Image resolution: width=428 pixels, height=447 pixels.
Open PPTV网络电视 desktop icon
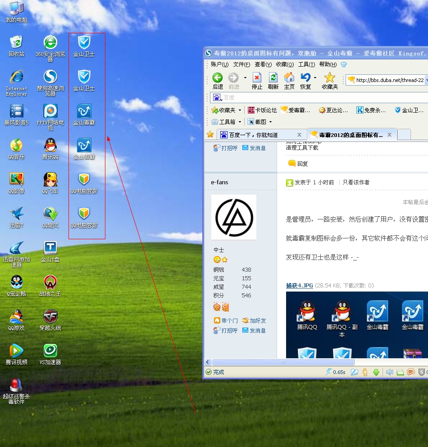[x=50, y=117]
